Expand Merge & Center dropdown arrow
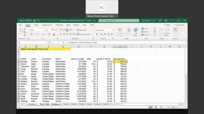Viewport: 204px width, 114px height. (92, 35)
